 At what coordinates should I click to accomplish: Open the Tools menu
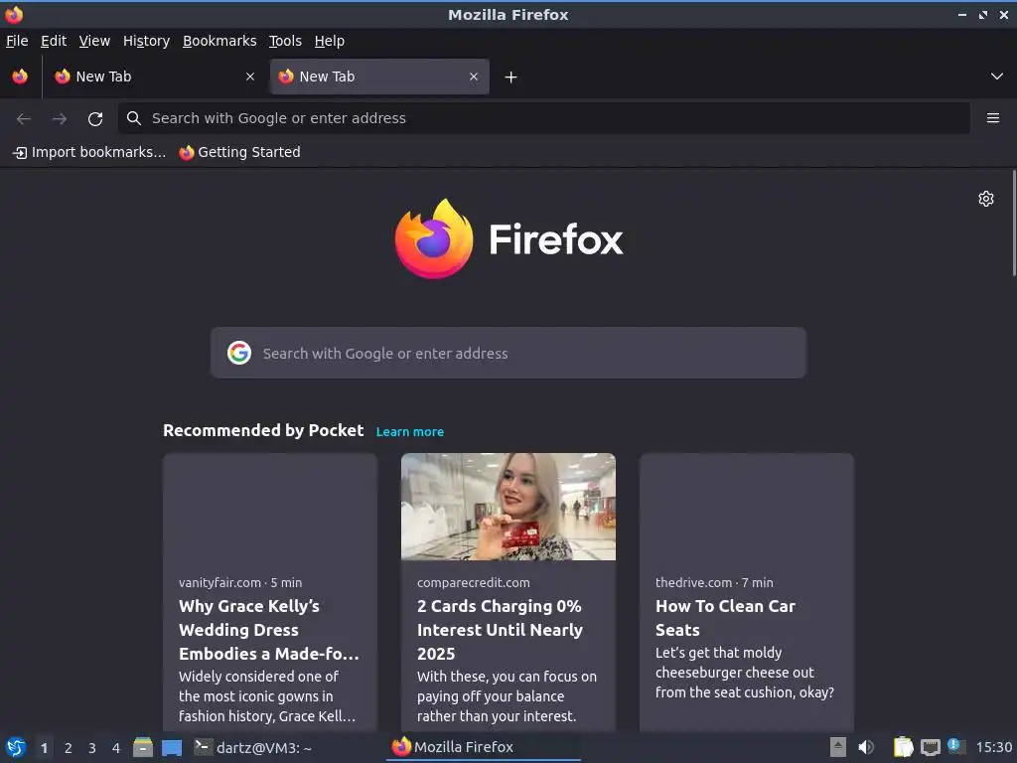[285, 41]
